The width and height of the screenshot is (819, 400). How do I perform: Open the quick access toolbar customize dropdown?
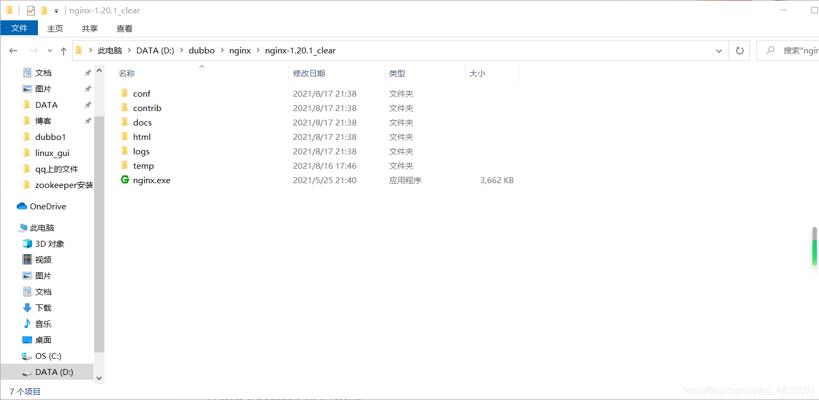[56, 11]
